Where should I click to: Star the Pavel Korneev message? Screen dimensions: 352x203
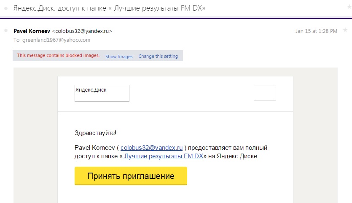pyautogui.click(x=345, y=30)
